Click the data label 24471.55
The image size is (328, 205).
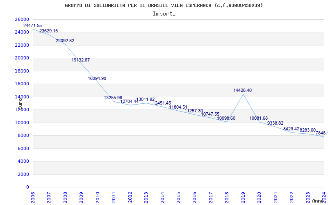point(33,25)
